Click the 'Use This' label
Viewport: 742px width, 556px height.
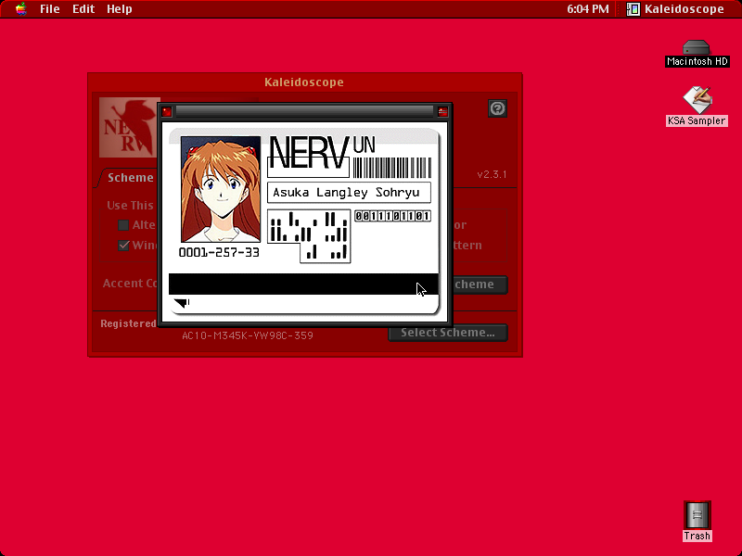(130, 206)
